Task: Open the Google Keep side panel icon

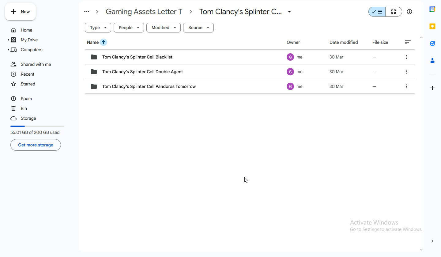Action: (432, 26)
